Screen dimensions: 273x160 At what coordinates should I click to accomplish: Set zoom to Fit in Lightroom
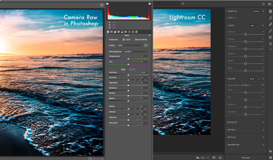point(198,158)
